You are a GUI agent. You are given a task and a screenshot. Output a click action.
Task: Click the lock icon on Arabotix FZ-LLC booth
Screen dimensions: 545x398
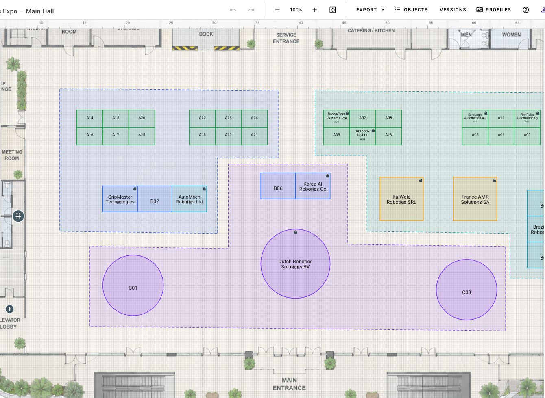click(373, 130)
